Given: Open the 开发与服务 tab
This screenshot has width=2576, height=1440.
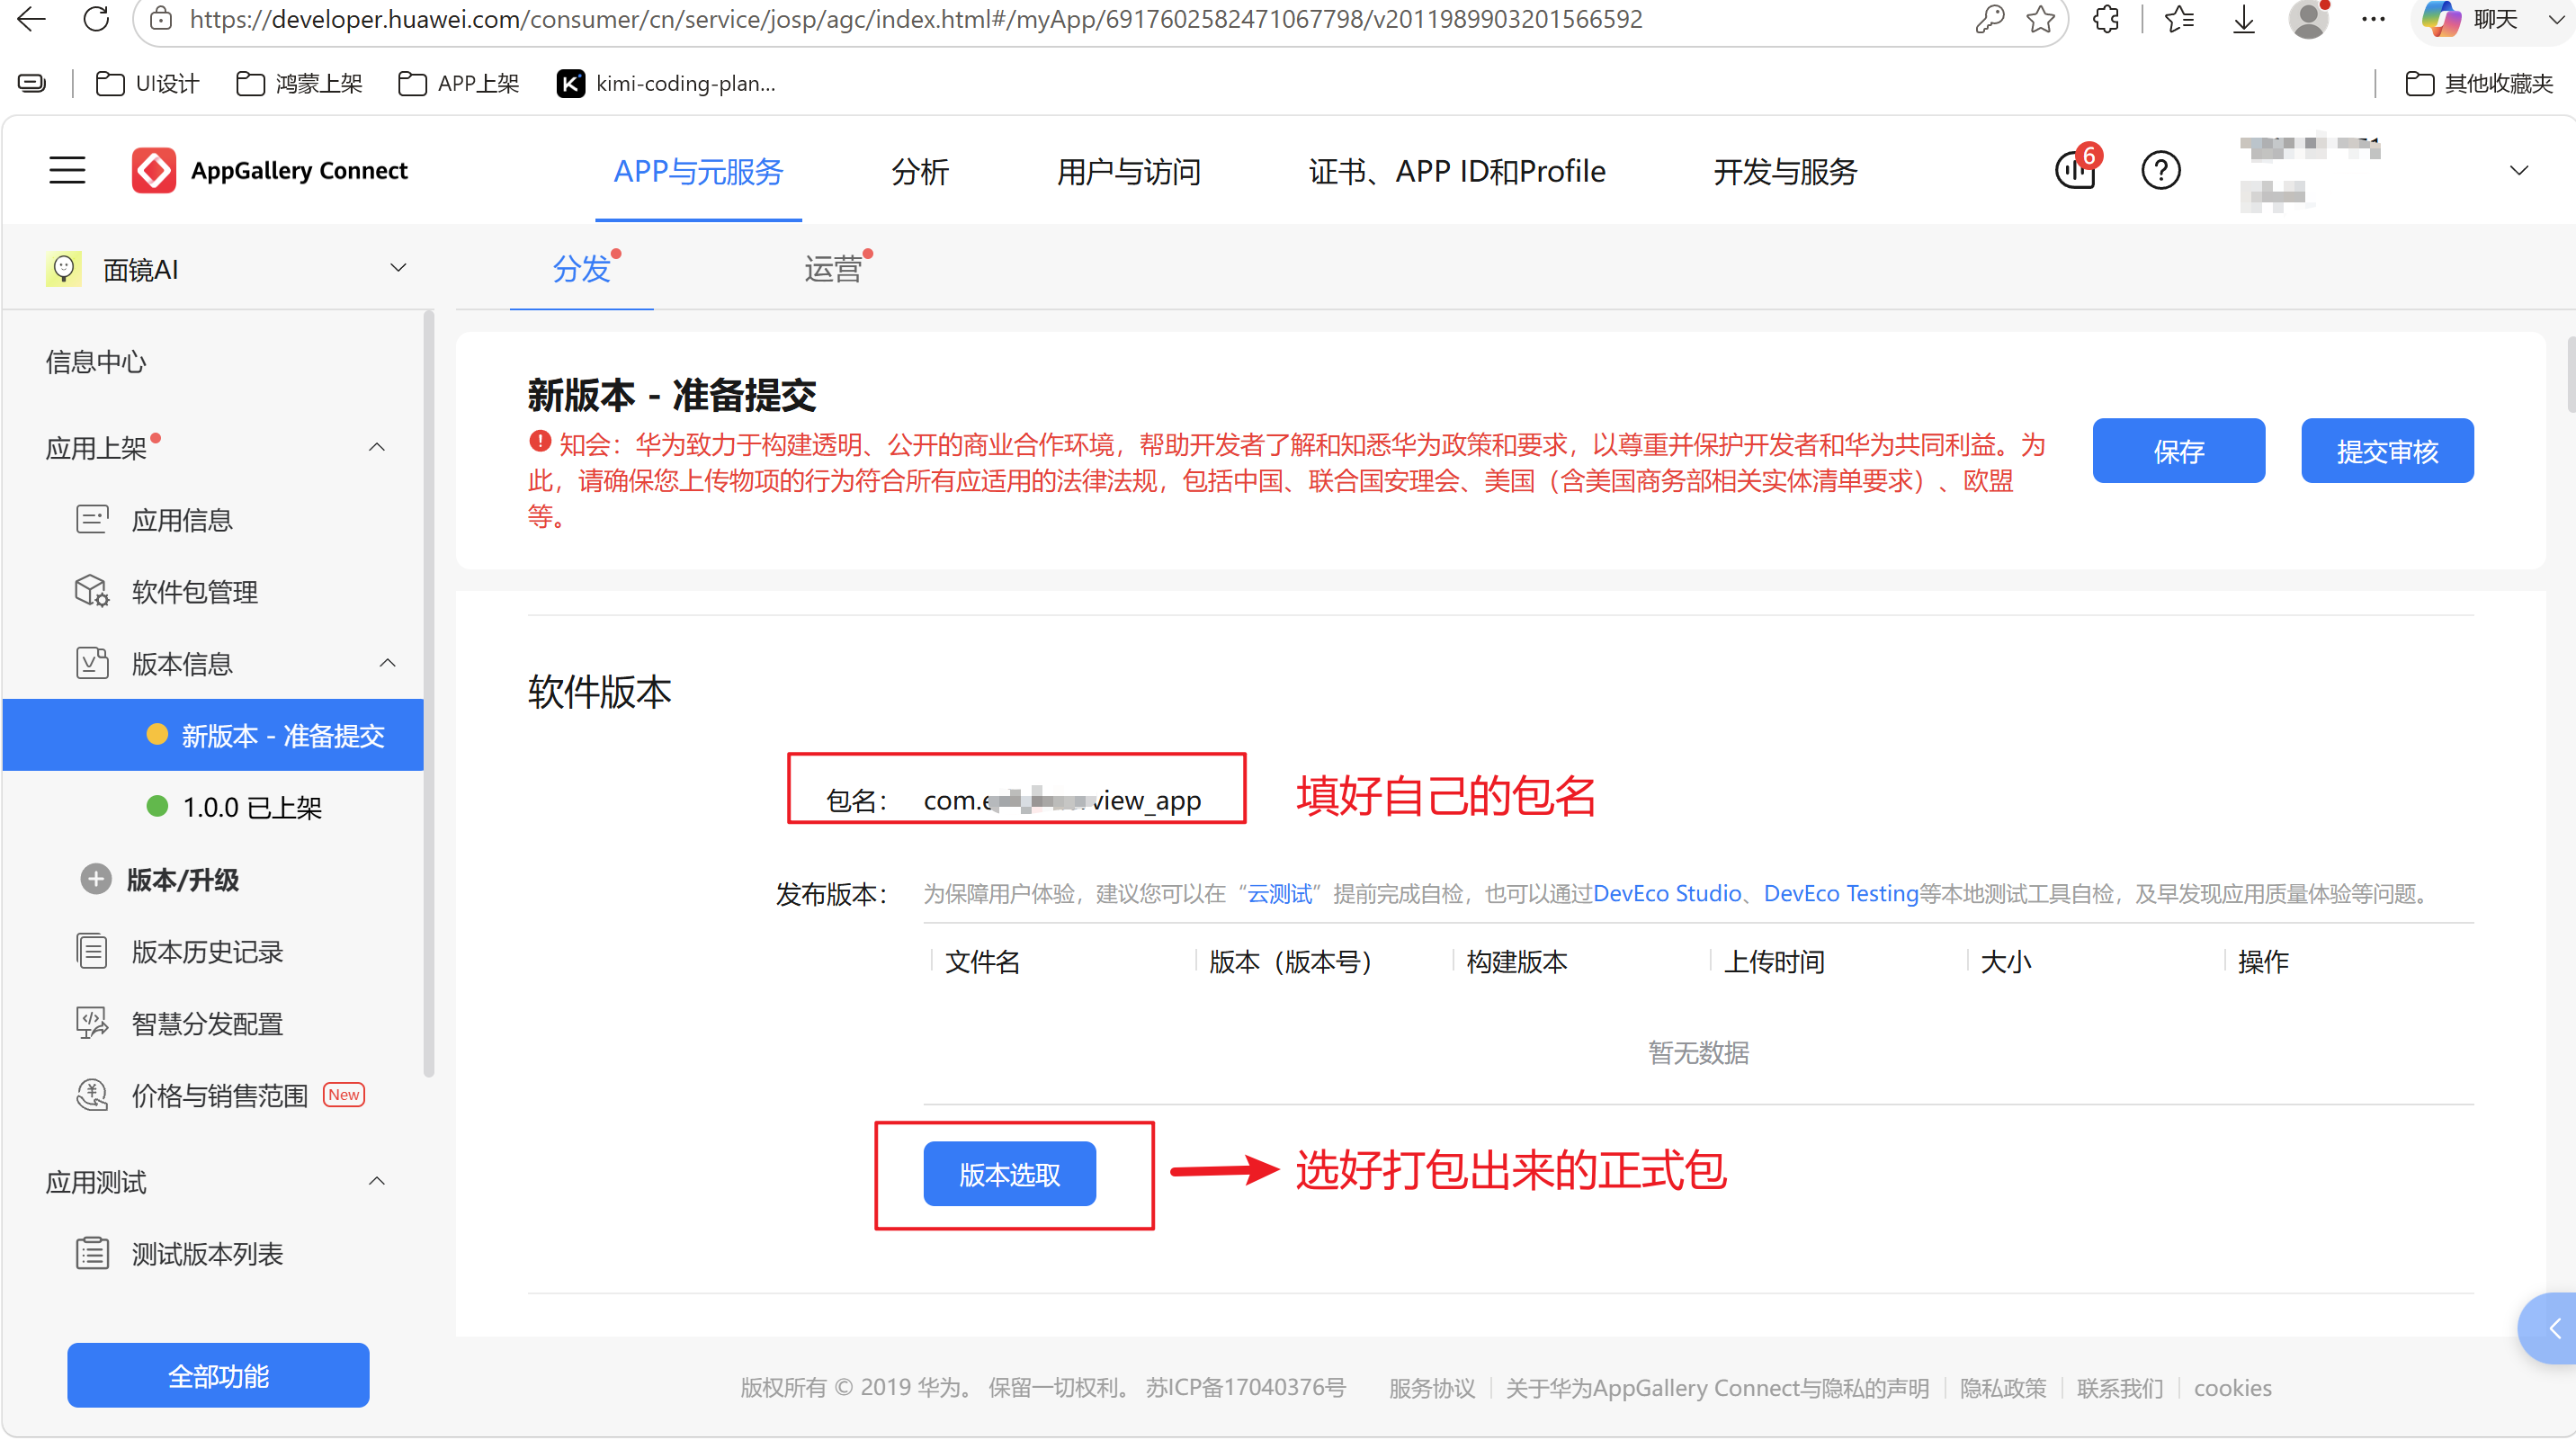Looking at the screenshot, I should (1785, 171).
